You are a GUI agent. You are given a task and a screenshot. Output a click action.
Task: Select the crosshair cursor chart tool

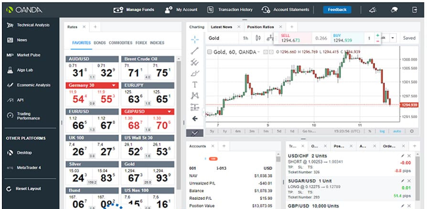[x=195, y=40]
